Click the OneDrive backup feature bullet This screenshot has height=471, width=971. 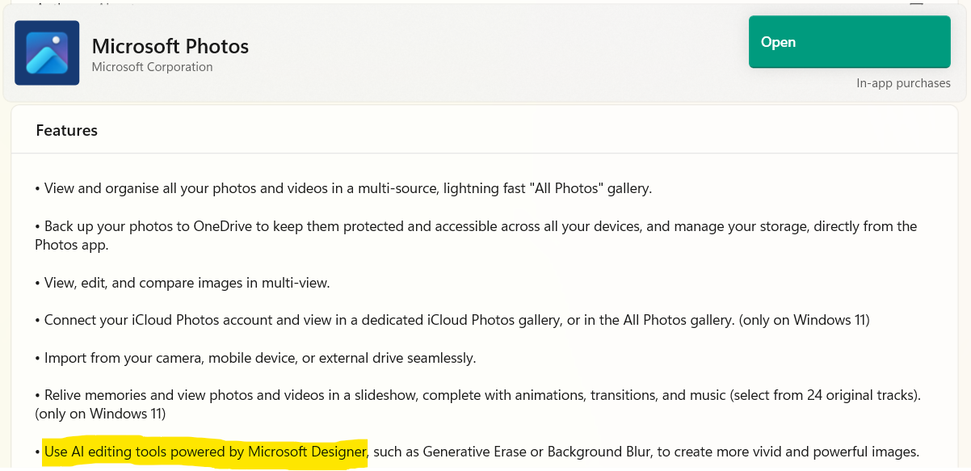tap(476, 235)
